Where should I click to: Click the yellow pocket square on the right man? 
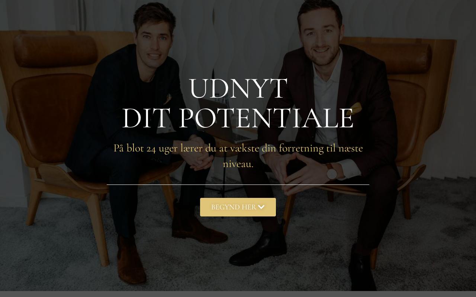point(355,108)
